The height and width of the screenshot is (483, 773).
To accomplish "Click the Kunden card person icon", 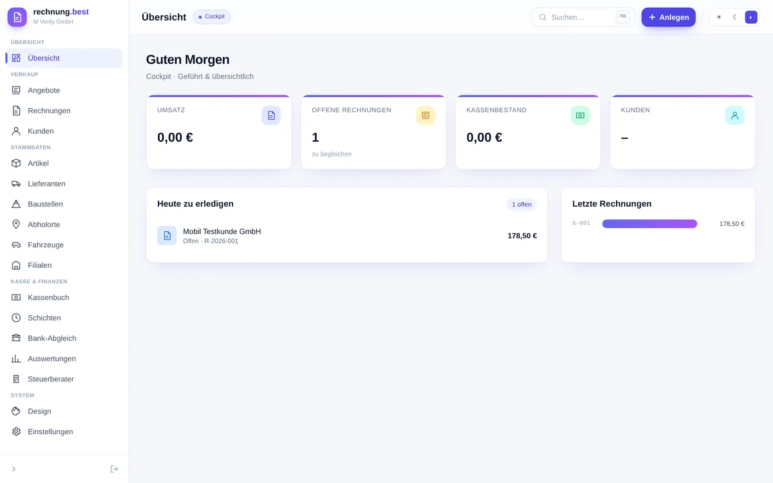I will [735, 115].
